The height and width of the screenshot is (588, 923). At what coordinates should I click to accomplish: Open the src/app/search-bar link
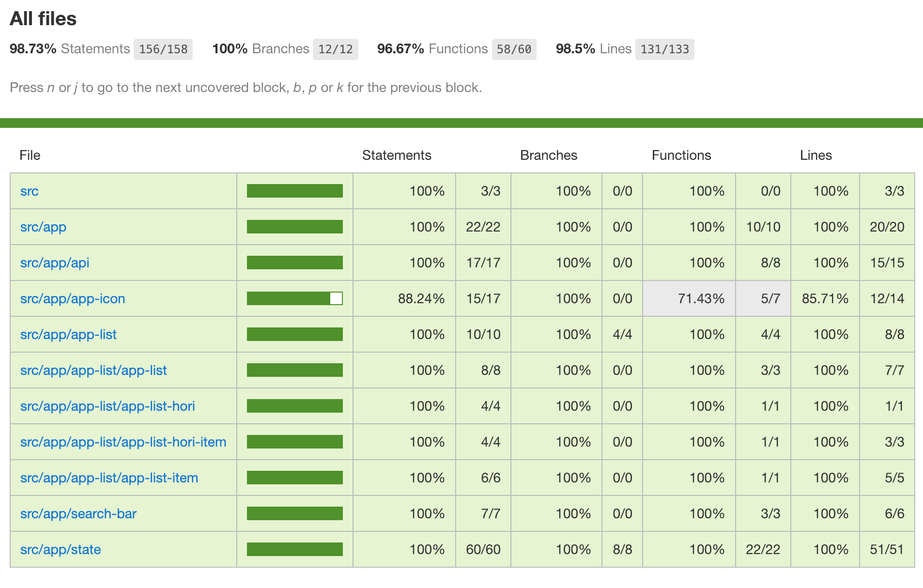pos(78,514)
